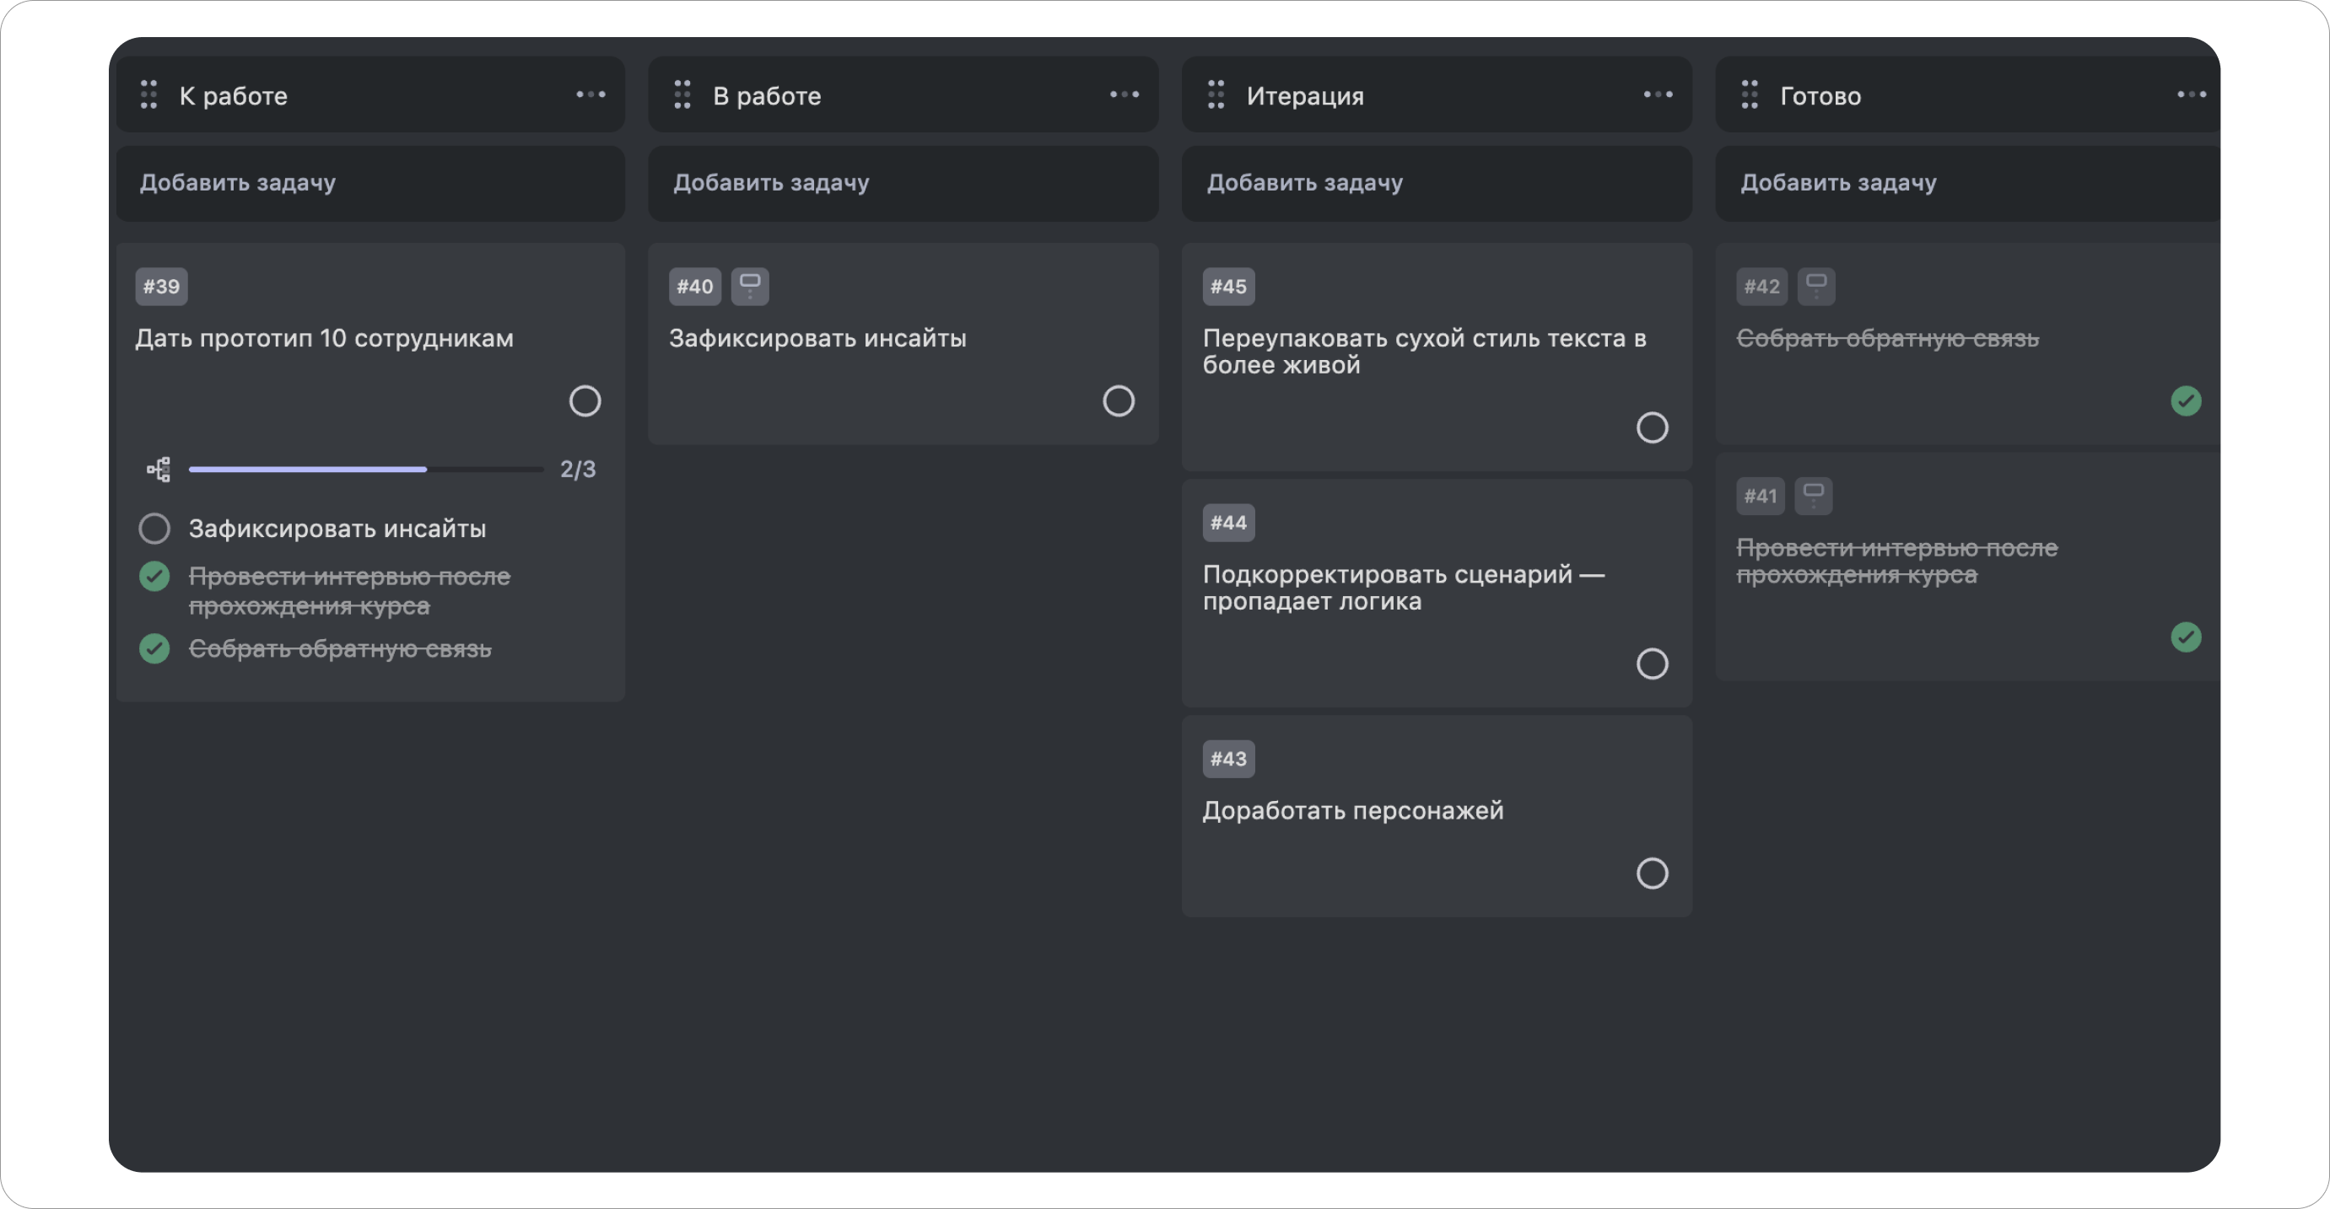Click subtask progress bar showing 2/3
This screenshot has height=1209, width=2330.
tap(365, 470)
